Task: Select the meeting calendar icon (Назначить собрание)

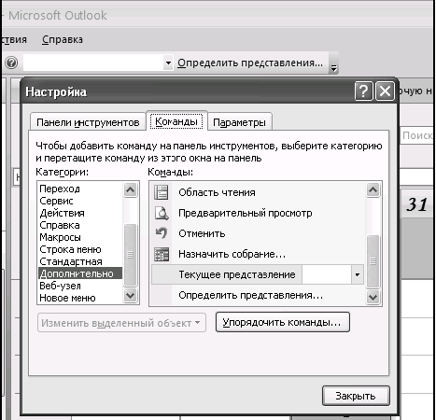Action: (x=162, y=254)
